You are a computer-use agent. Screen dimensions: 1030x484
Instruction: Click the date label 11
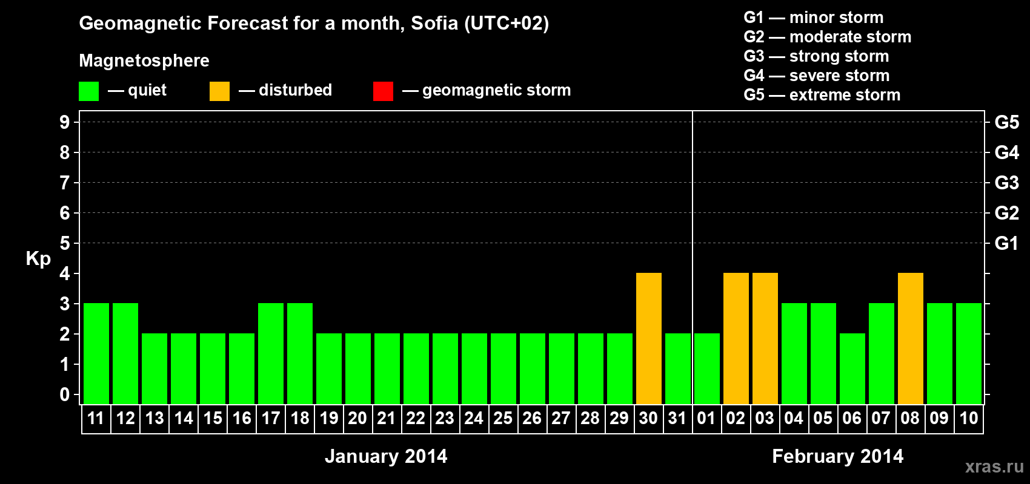tap(96, 418)
